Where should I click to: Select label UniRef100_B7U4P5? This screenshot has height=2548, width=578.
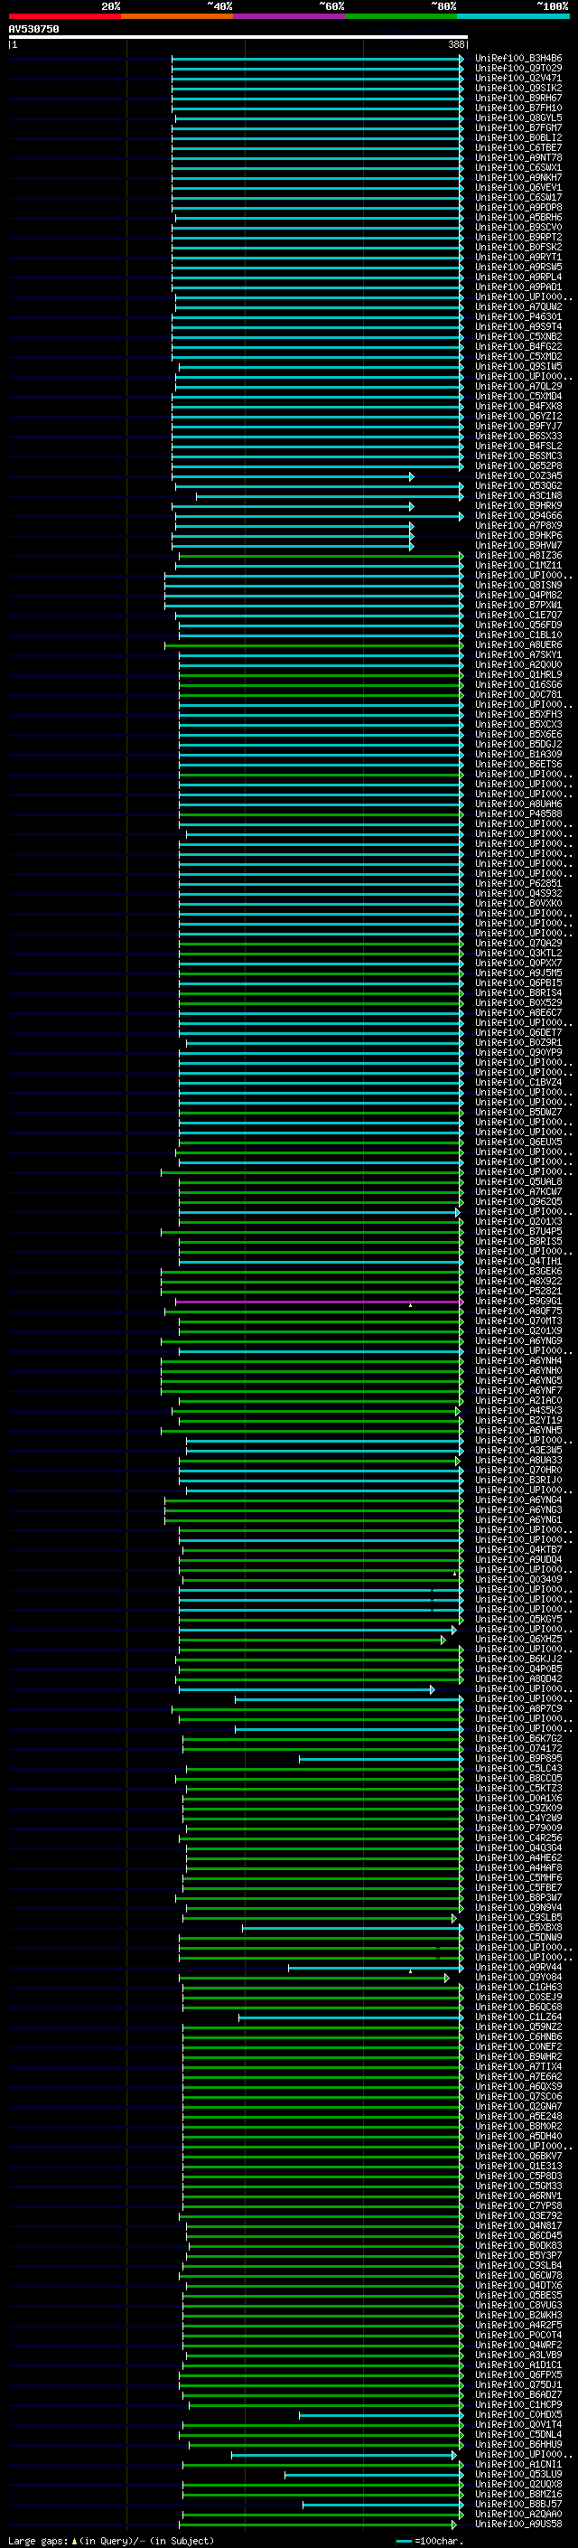(518, 1233)
